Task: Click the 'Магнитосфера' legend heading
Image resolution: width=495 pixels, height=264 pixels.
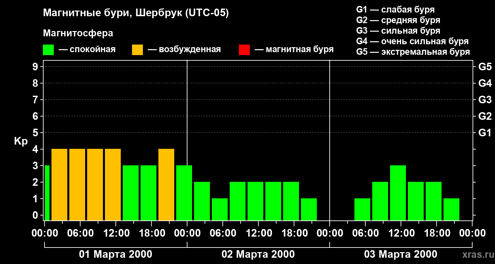Action: coord(78,33)
